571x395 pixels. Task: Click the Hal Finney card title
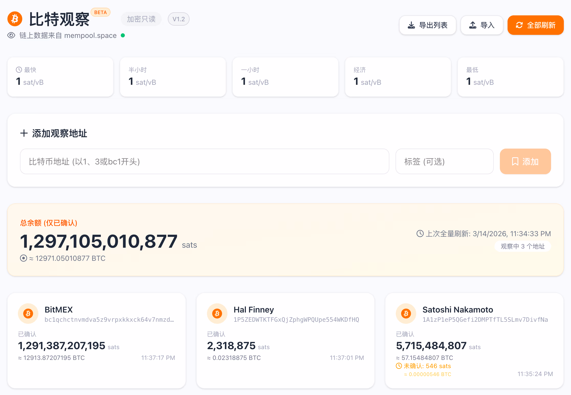coord(254,310)
